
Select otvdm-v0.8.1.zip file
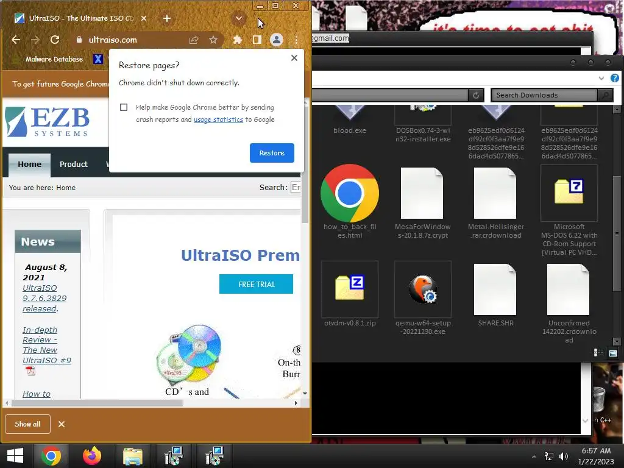(349, 294)
